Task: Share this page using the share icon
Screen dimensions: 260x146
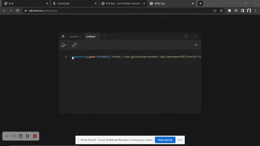Action: click(215, 11)
